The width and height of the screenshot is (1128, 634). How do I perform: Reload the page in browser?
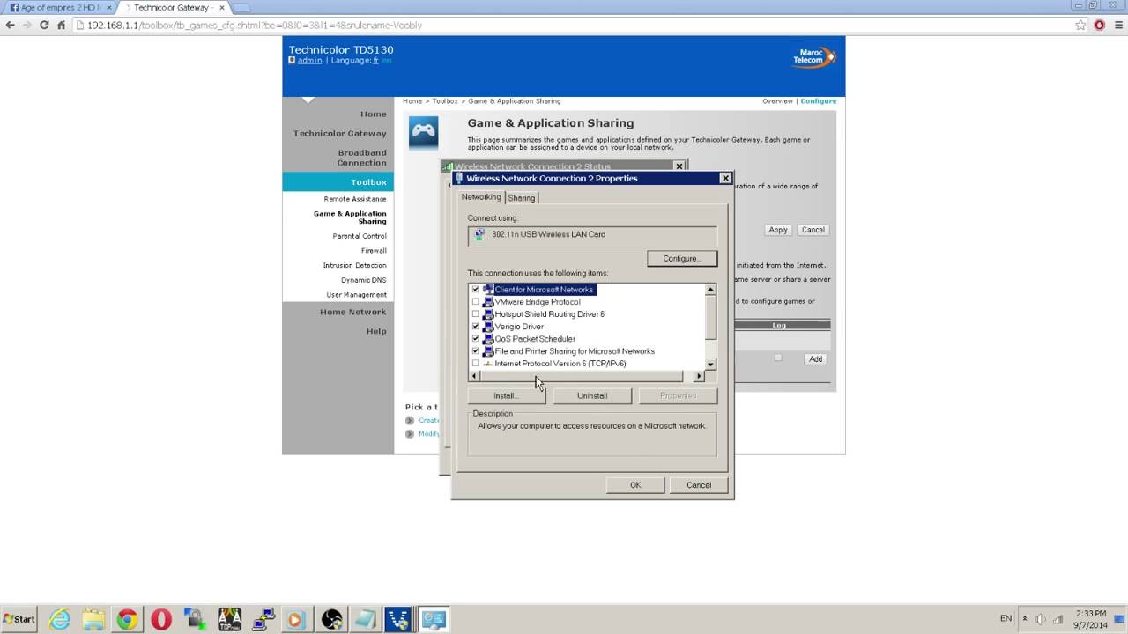point(44,25)
